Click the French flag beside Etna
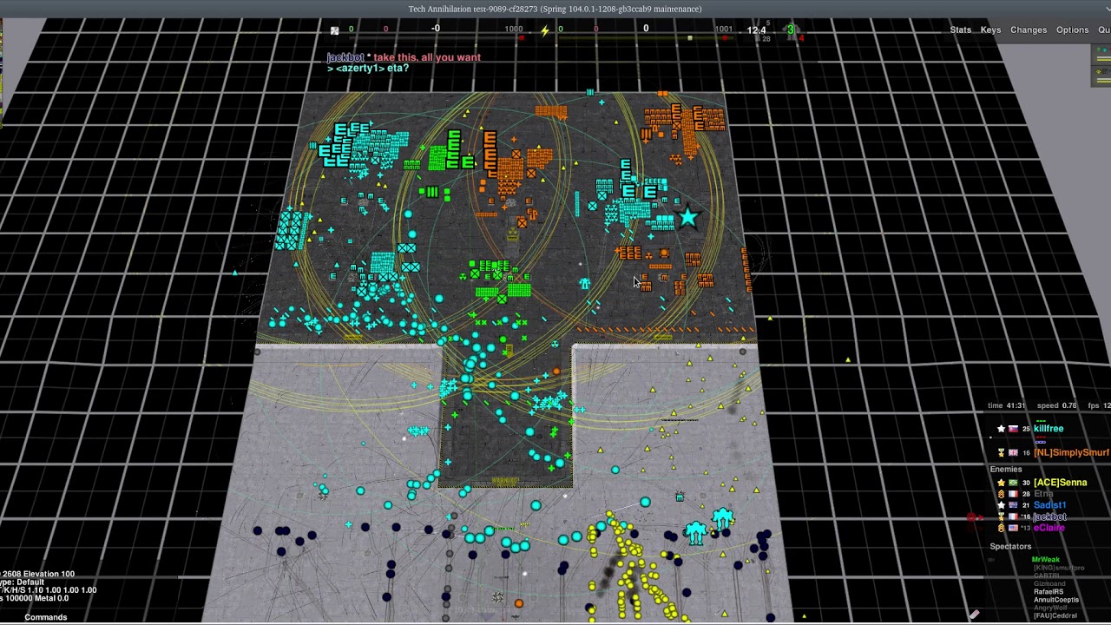The height and width of the screenshot is (625, 1111). [x=1012, y=494]
